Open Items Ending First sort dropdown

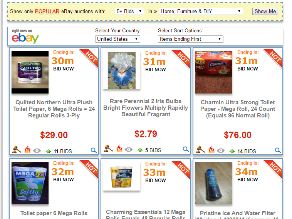tap(191, 39)
